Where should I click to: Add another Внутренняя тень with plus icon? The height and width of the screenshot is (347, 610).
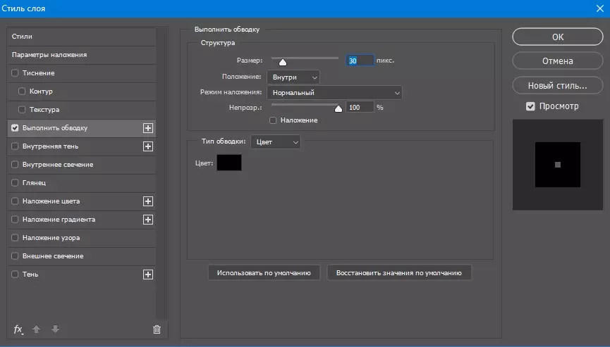[148, 146]
